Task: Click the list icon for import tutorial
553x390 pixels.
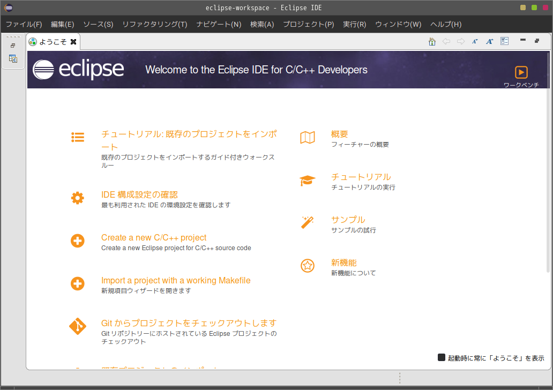Action: point(78,137)
